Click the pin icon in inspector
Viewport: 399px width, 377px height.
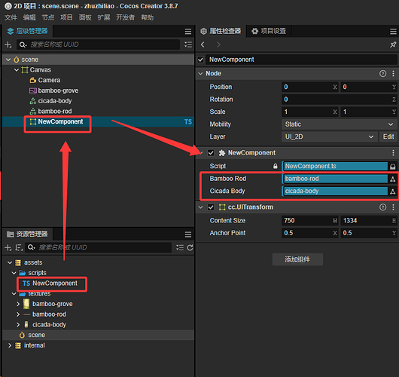point(393,44)
